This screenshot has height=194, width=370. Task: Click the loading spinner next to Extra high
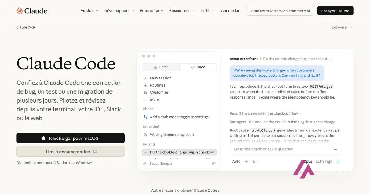(x=338, y=161)
